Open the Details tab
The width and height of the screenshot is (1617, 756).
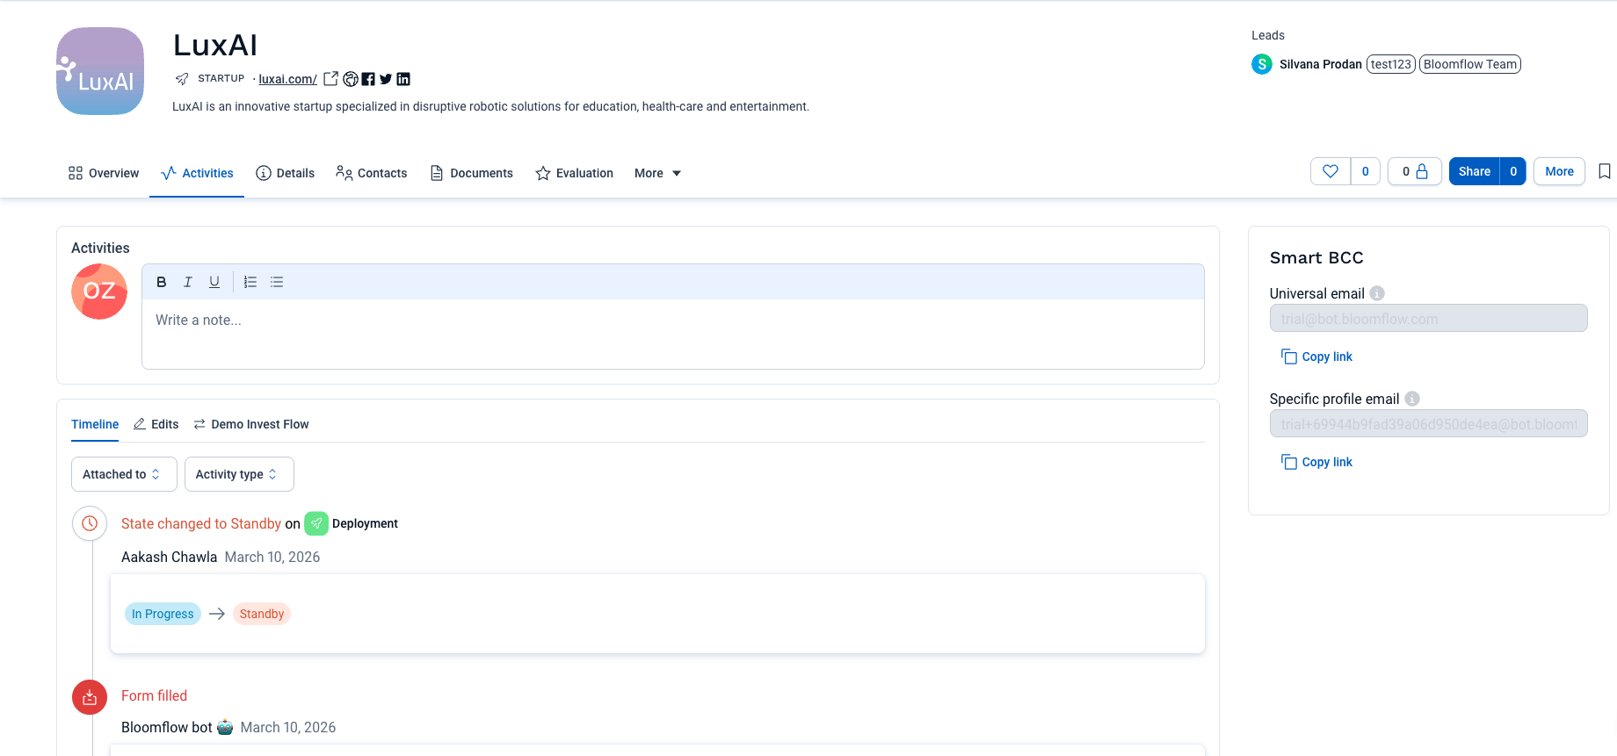point(285,173)
